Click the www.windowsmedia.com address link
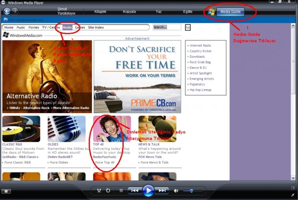The width and height of the screenshot is (298, 200). tap(25, 20)
